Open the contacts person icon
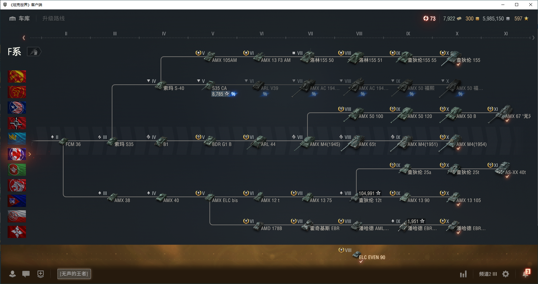This screenshot has height=284, width=538. tap(13, 274)
